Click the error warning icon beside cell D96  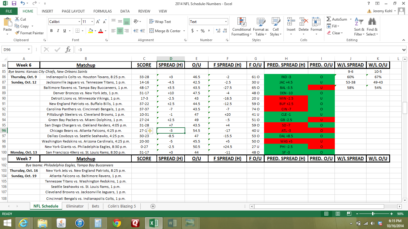click(x=150, y=131)
